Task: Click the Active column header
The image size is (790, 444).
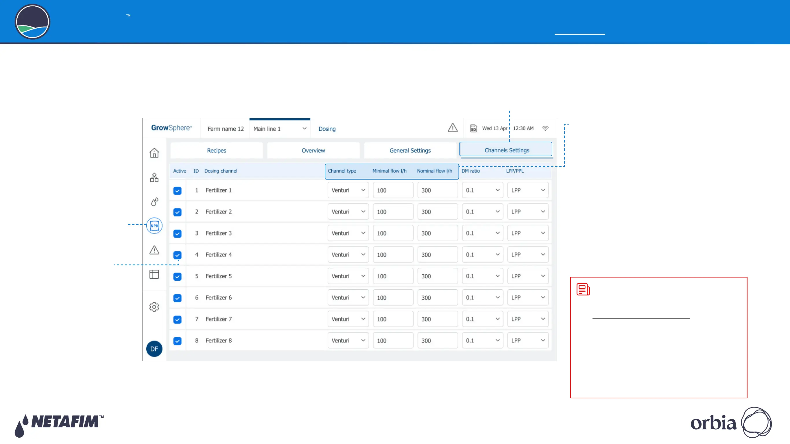Action: pyautogui.click(x=180, y=171)
